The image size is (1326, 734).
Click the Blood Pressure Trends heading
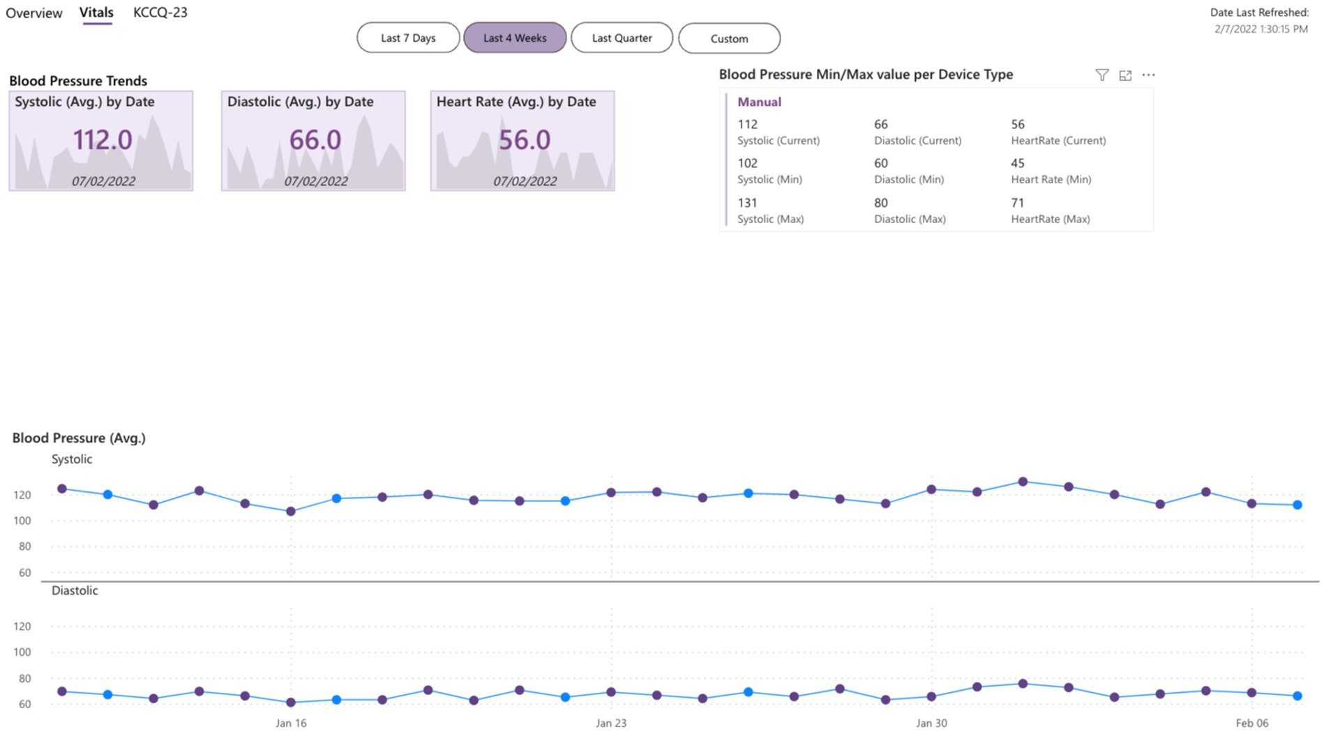(78, 81)
